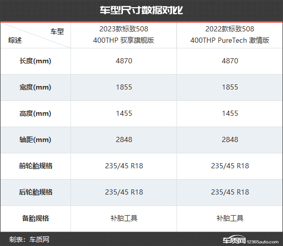Select the 综述 corner header label

(15, 40)
